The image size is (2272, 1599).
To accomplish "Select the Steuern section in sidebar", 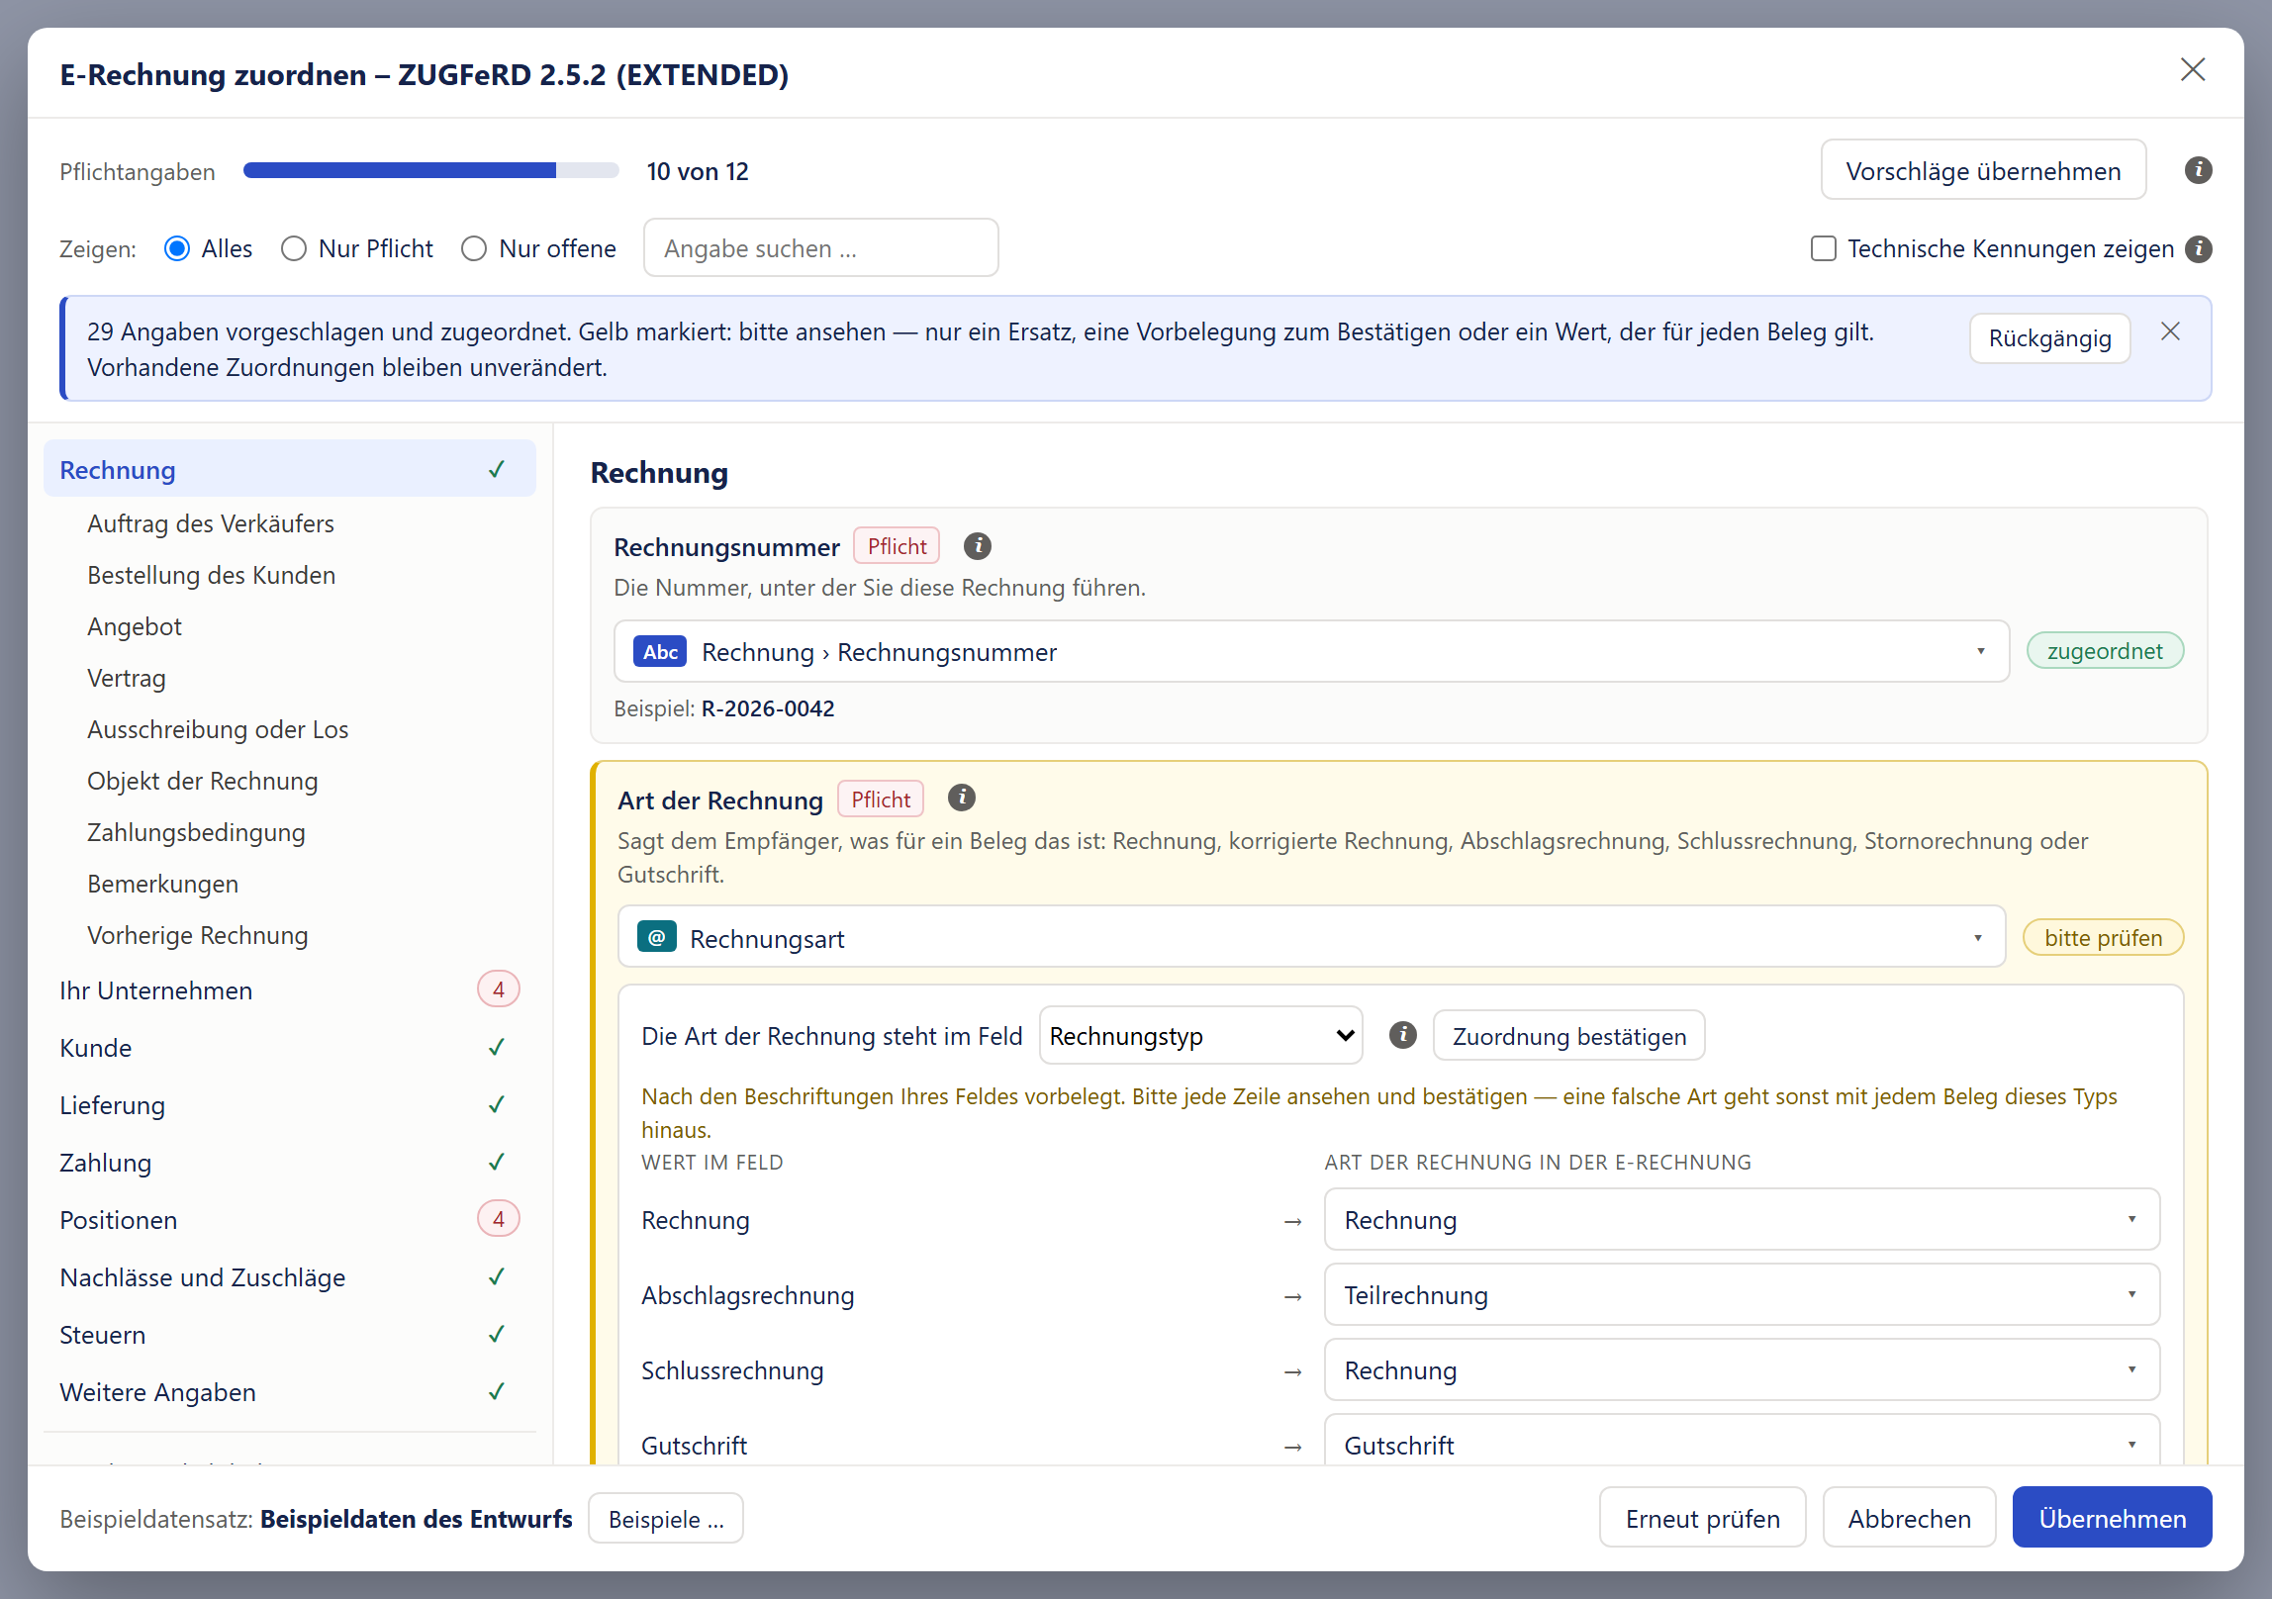I will [x=289, y=1334].
